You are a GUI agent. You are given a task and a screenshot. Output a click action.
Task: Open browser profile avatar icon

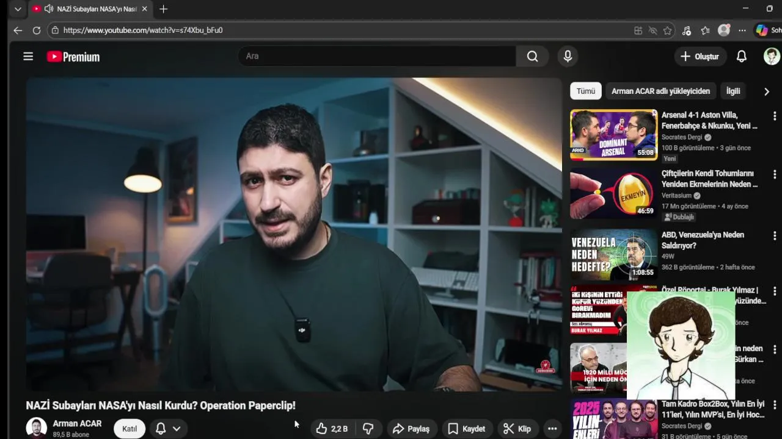[x=724, y=30]
